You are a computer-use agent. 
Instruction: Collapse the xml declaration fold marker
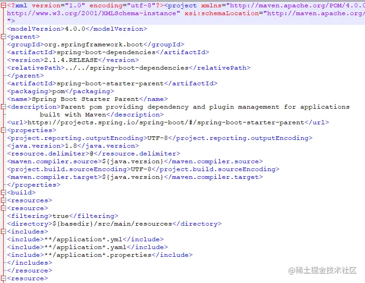point(3,6)
